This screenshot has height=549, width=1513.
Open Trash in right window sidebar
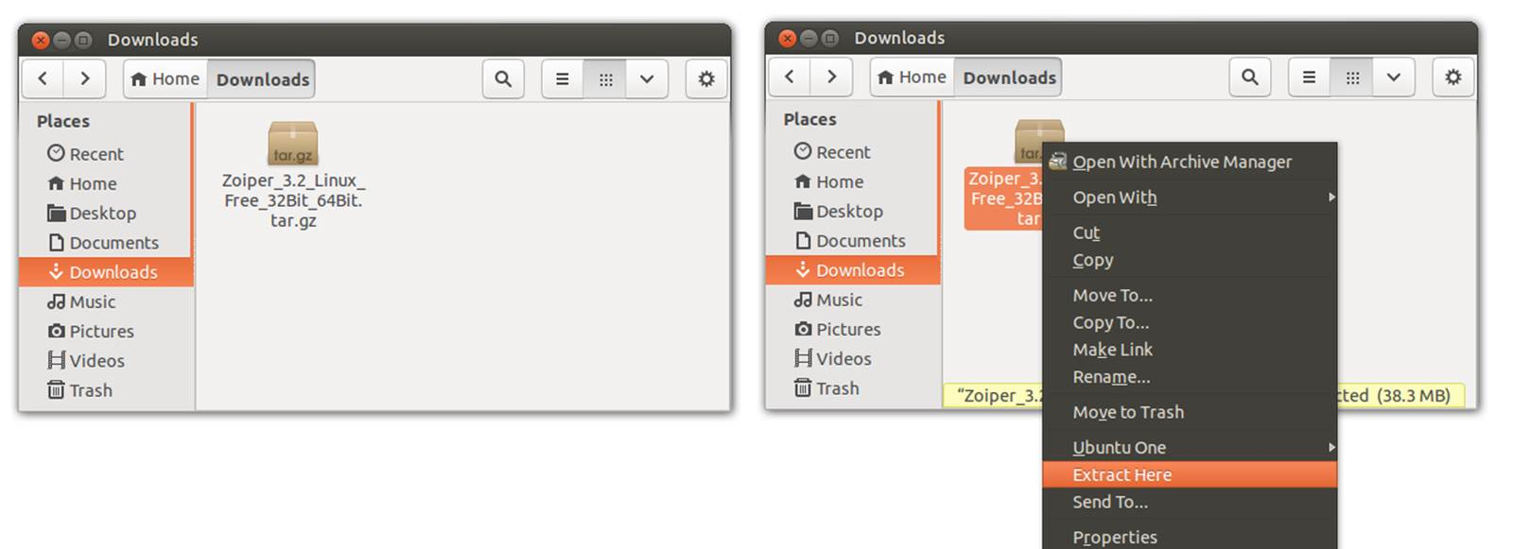(853, 388)
